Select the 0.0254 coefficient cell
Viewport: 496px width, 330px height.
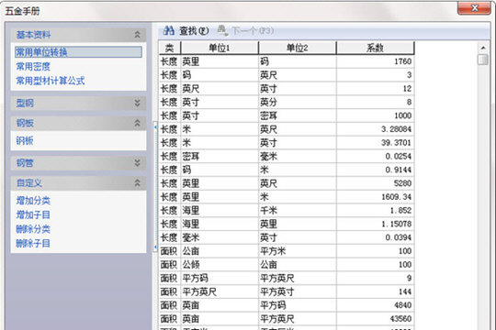(376, 157)
